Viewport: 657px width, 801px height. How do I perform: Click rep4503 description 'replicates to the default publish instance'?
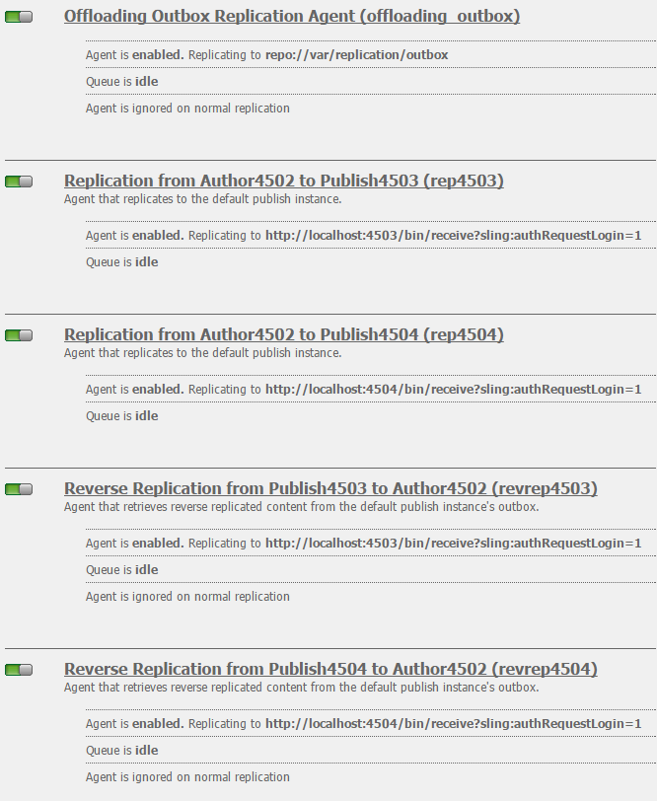pyautogui.click(x=203, y=198)
